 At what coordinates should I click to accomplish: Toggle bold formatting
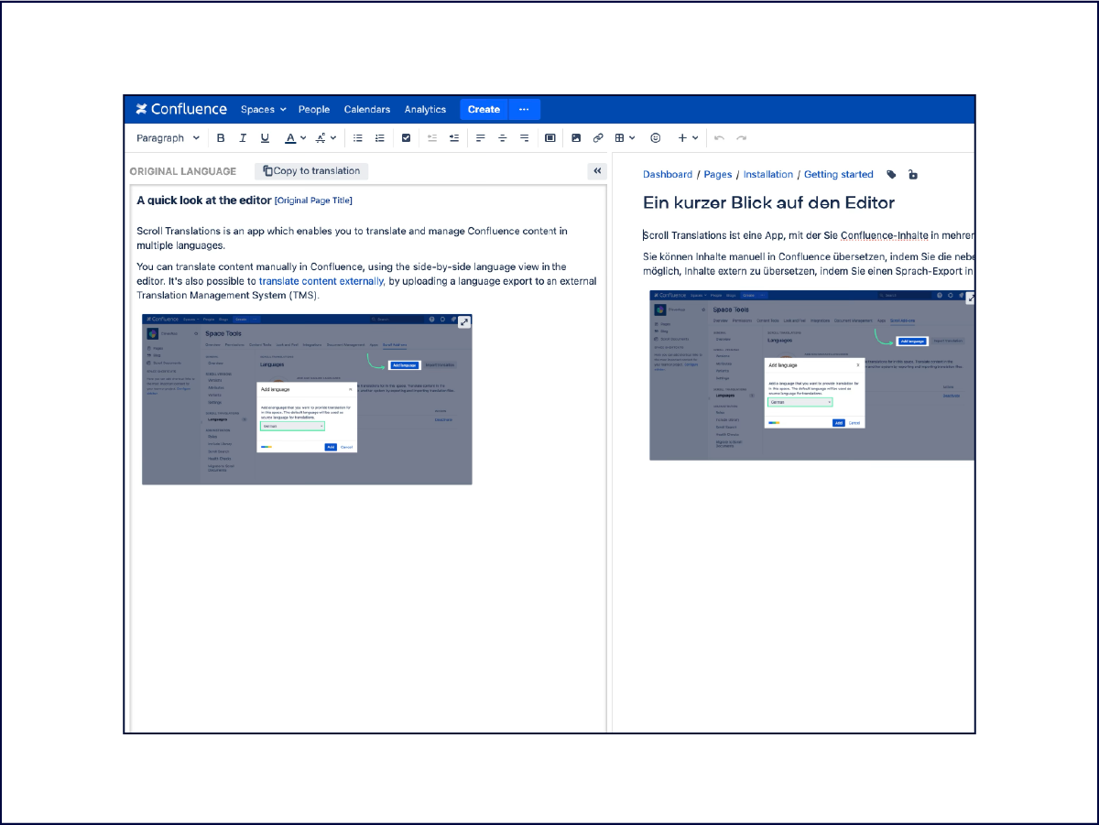coord(221,138)
